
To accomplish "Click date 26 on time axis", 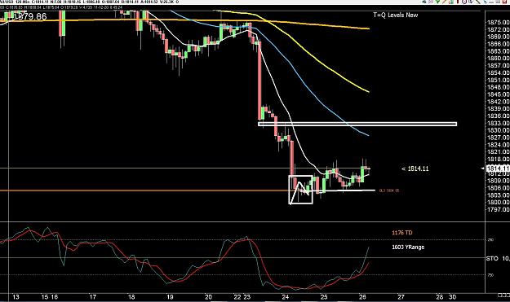I will pos(362,297).
